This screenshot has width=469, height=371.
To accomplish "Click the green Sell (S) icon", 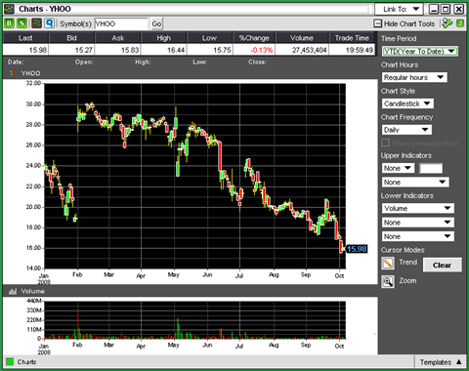I will (x=21, y=23).
